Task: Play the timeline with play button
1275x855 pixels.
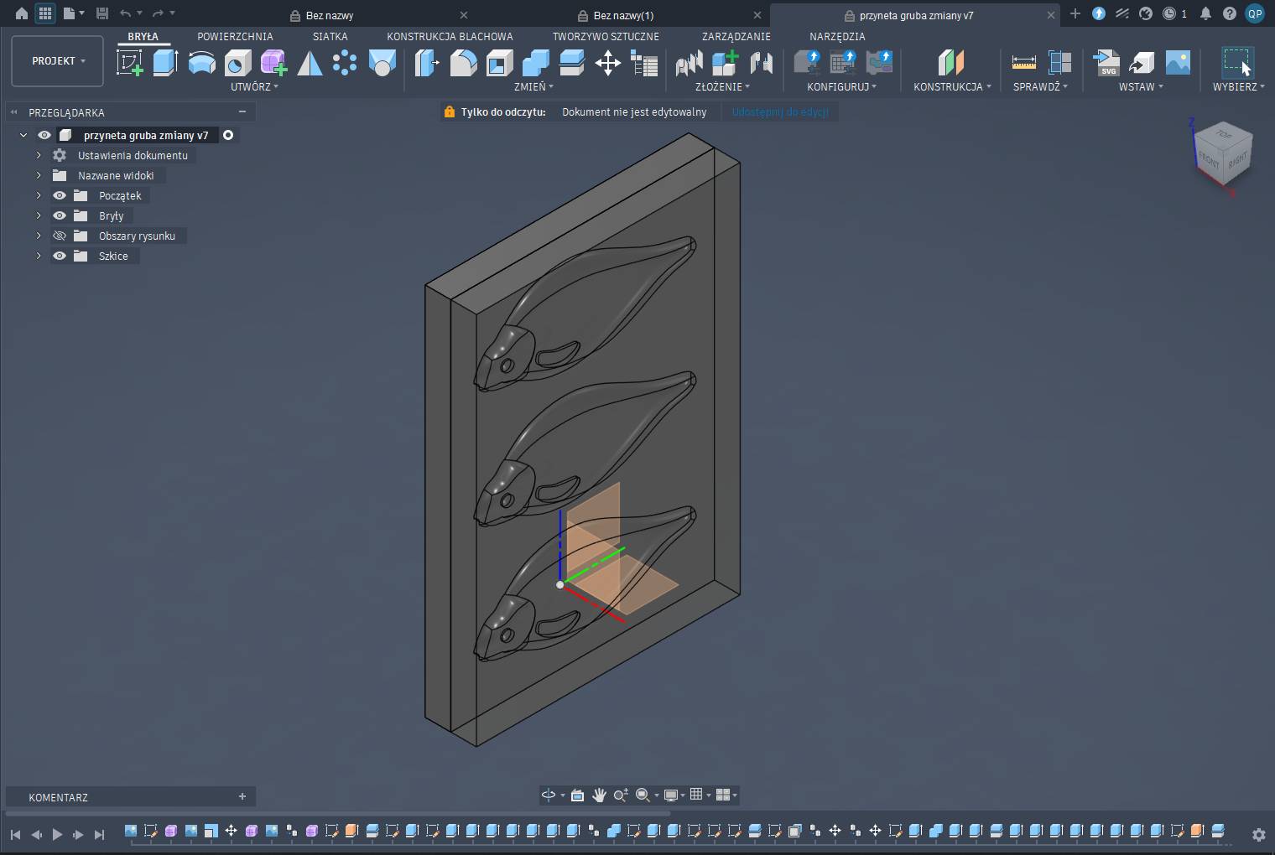Action: point(57,834)
